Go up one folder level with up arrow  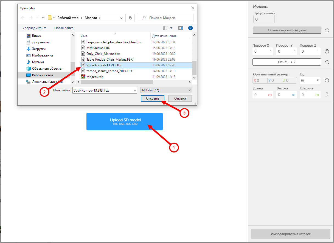point(43,18)
